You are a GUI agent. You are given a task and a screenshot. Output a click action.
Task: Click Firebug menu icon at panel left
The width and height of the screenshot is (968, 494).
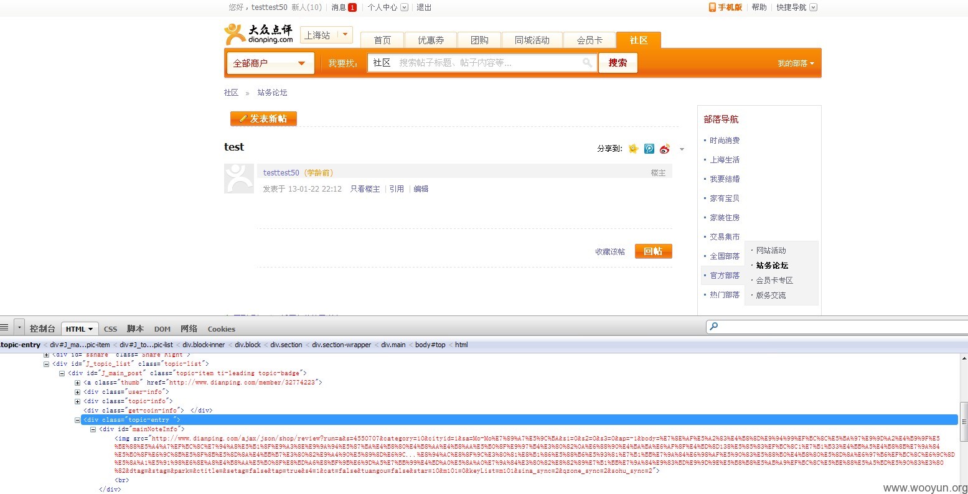click(4, 328)
